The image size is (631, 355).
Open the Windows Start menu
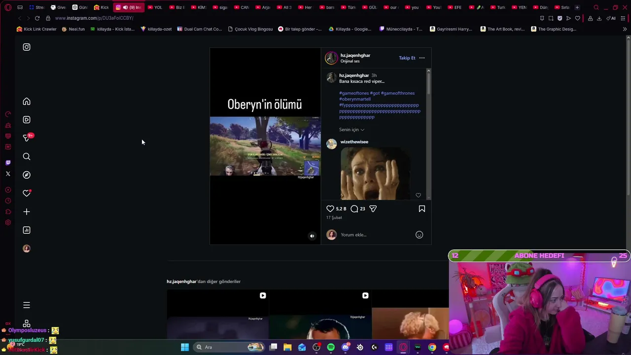(185, 347)
